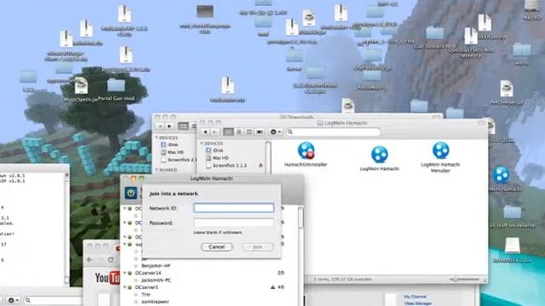Collapse DEVICES section in Hamachi Finder sidebar
The image size is (545, 306).
click(202, 144)
